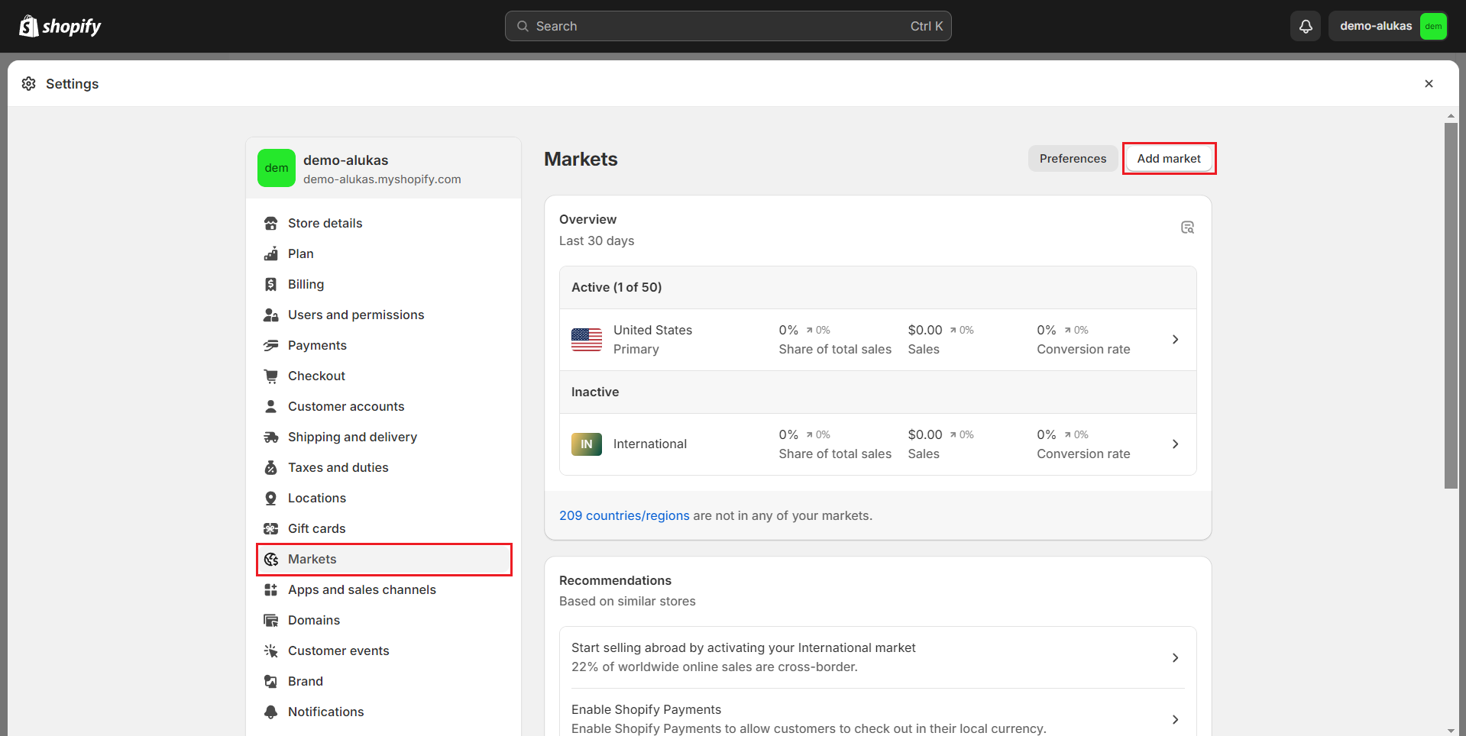Click the Shopify logo
The height and width of the screenshot is (736, 1466).
point(60,27)
